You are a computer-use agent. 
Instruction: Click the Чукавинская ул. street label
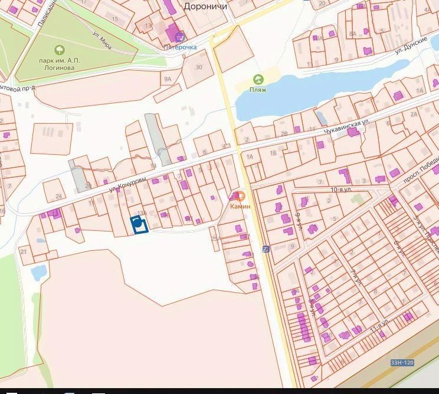(347, 126)
